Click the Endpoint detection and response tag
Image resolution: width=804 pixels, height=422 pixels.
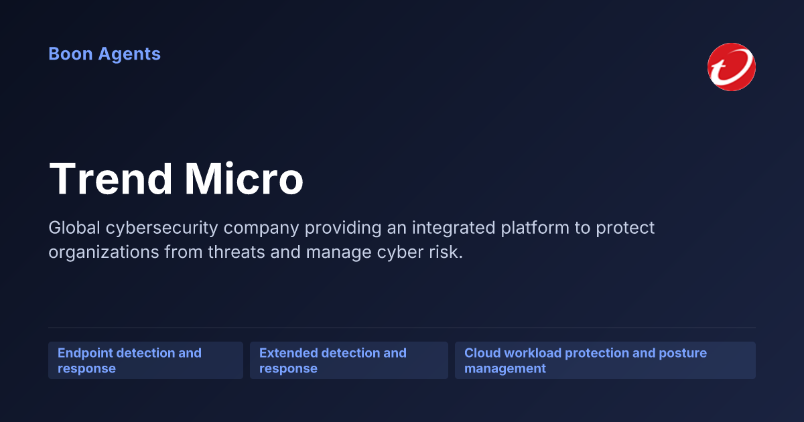coord(145,360)
